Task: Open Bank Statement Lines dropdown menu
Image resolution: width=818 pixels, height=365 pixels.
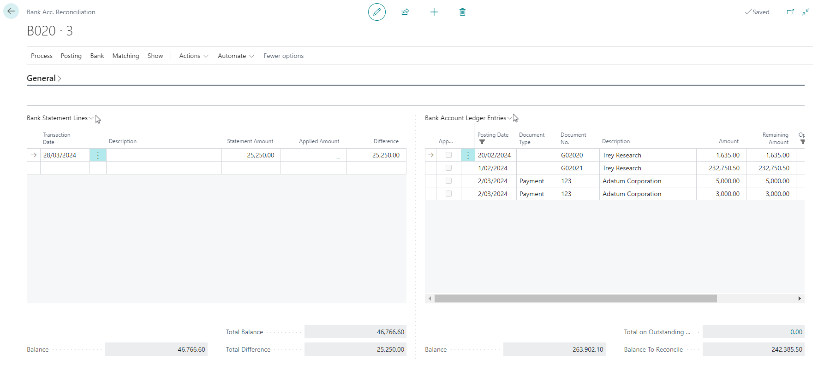Action: (60, 118)
